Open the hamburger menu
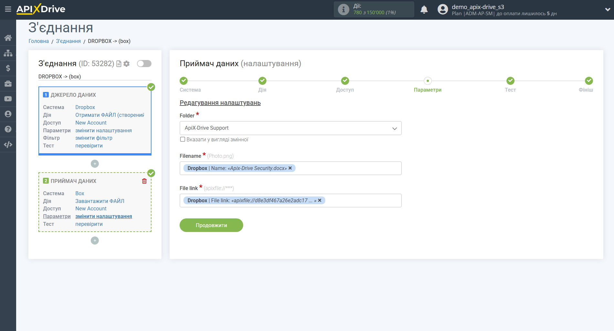The height and width of the screenshot is (331, 614). (x=8, y=9)
